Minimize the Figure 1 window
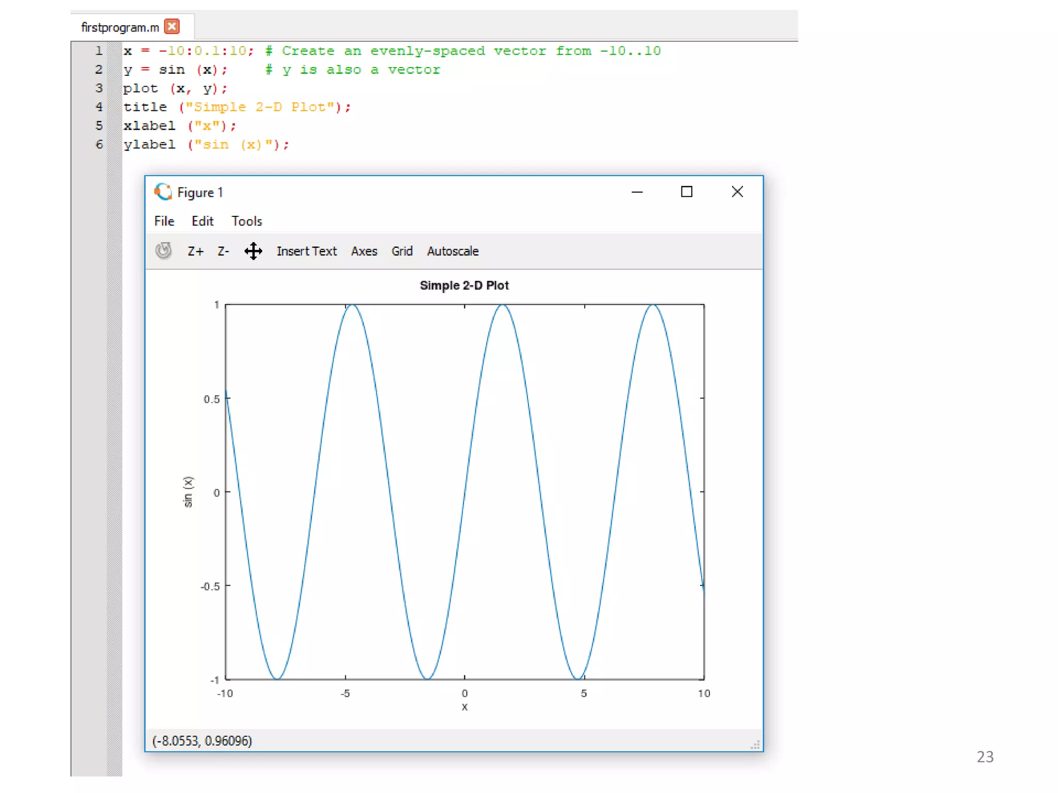Screen dimensions: 1058x793 coord(637,192)
